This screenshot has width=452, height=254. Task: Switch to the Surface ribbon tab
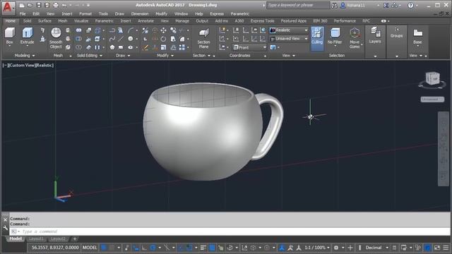44,21
